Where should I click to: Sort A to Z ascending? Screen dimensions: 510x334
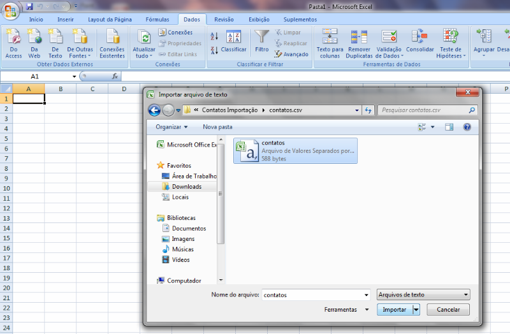tap(214, 36)
